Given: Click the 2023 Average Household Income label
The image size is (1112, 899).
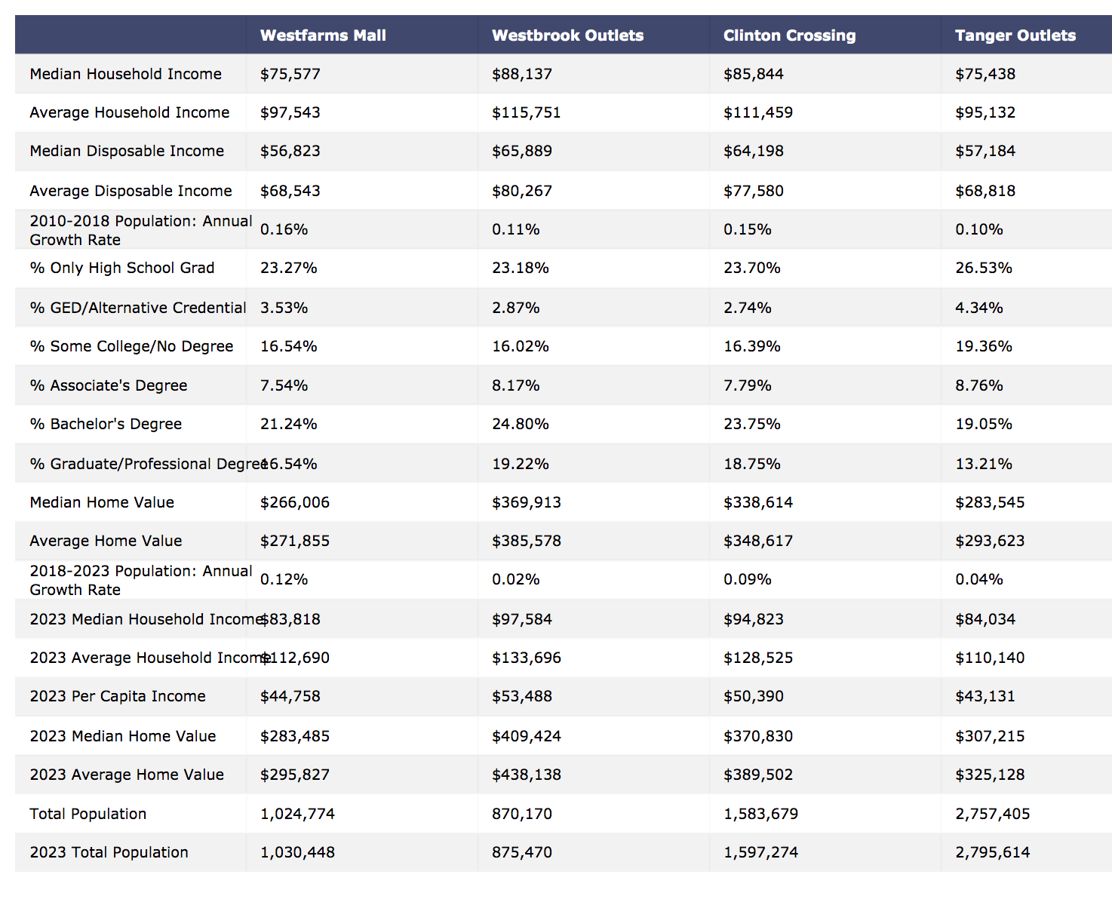Looking at the screenshot, I should click(151, 658).
